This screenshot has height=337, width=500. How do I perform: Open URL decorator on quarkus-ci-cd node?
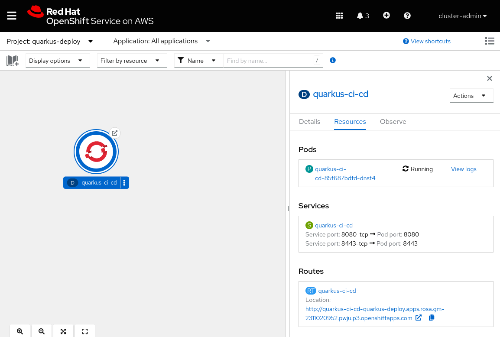114,133
